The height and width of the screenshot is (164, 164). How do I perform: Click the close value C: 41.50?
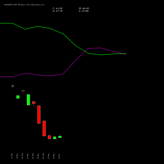point(57,9)
